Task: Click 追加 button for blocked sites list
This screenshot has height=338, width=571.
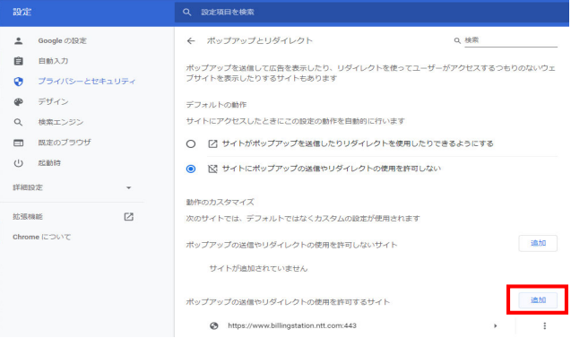Action: click(x=538, y=243)
